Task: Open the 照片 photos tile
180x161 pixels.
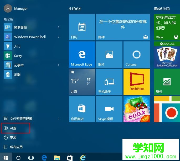Action: click(109, 55)
